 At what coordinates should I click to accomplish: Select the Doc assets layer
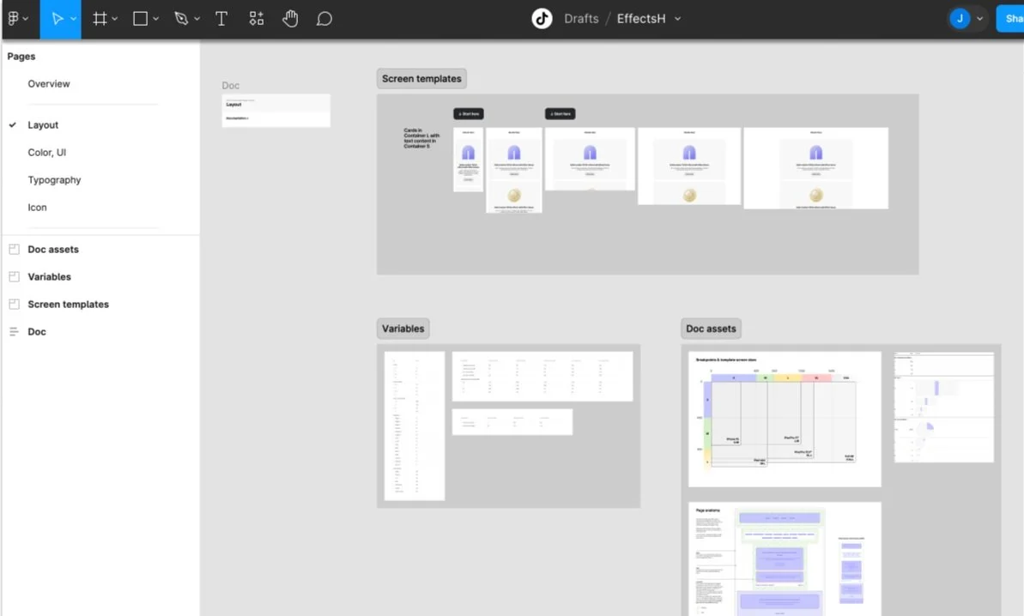pos(53,250)
